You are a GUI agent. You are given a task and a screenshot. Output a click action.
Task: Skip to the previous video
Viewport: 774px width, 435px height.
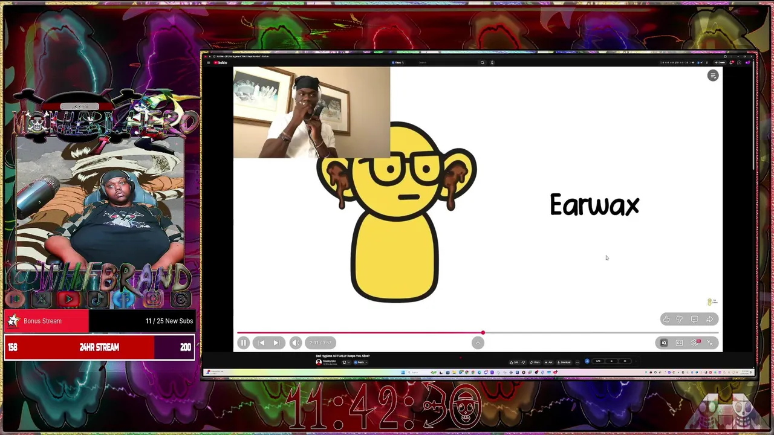click(261, 343)
